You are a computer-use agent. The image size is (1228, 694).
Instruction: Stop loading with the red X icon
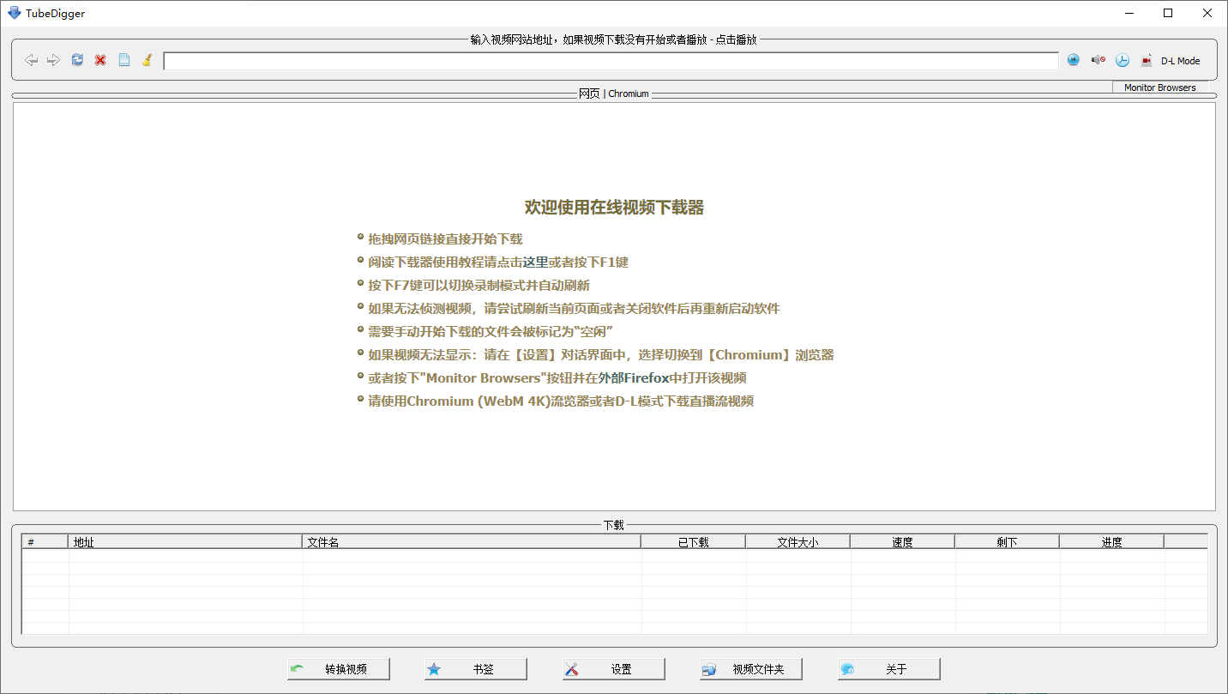click(x=100, y=59)
